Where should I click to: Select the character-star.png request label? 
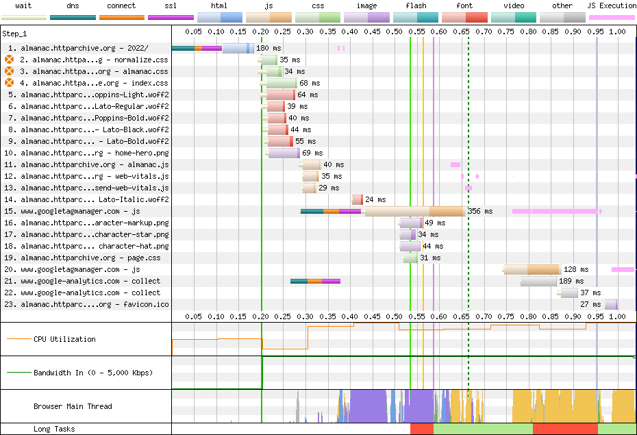86,234
